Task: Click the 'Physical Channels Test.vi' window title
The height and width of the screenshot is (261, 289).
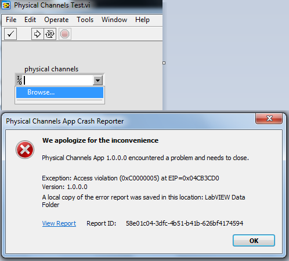Action: [52, 5]
